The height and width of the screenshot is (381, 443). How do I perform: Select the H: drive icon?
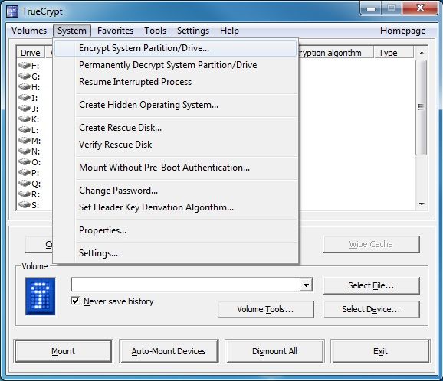point(25,87)
